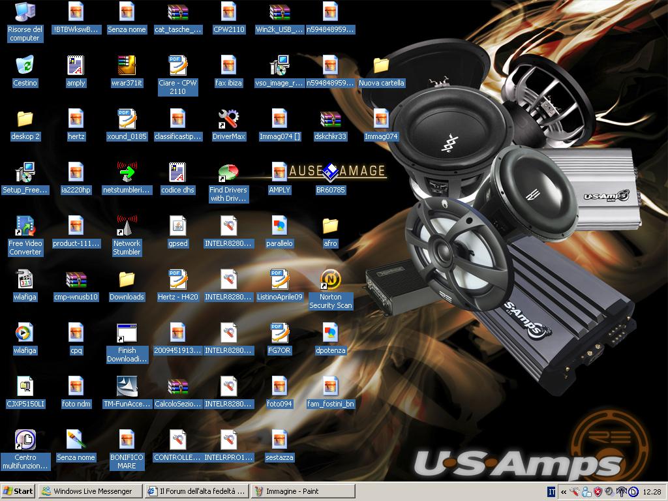
Task: Open the Ciare - CPW 2110 PDF
Action: (x=177, y=76)
